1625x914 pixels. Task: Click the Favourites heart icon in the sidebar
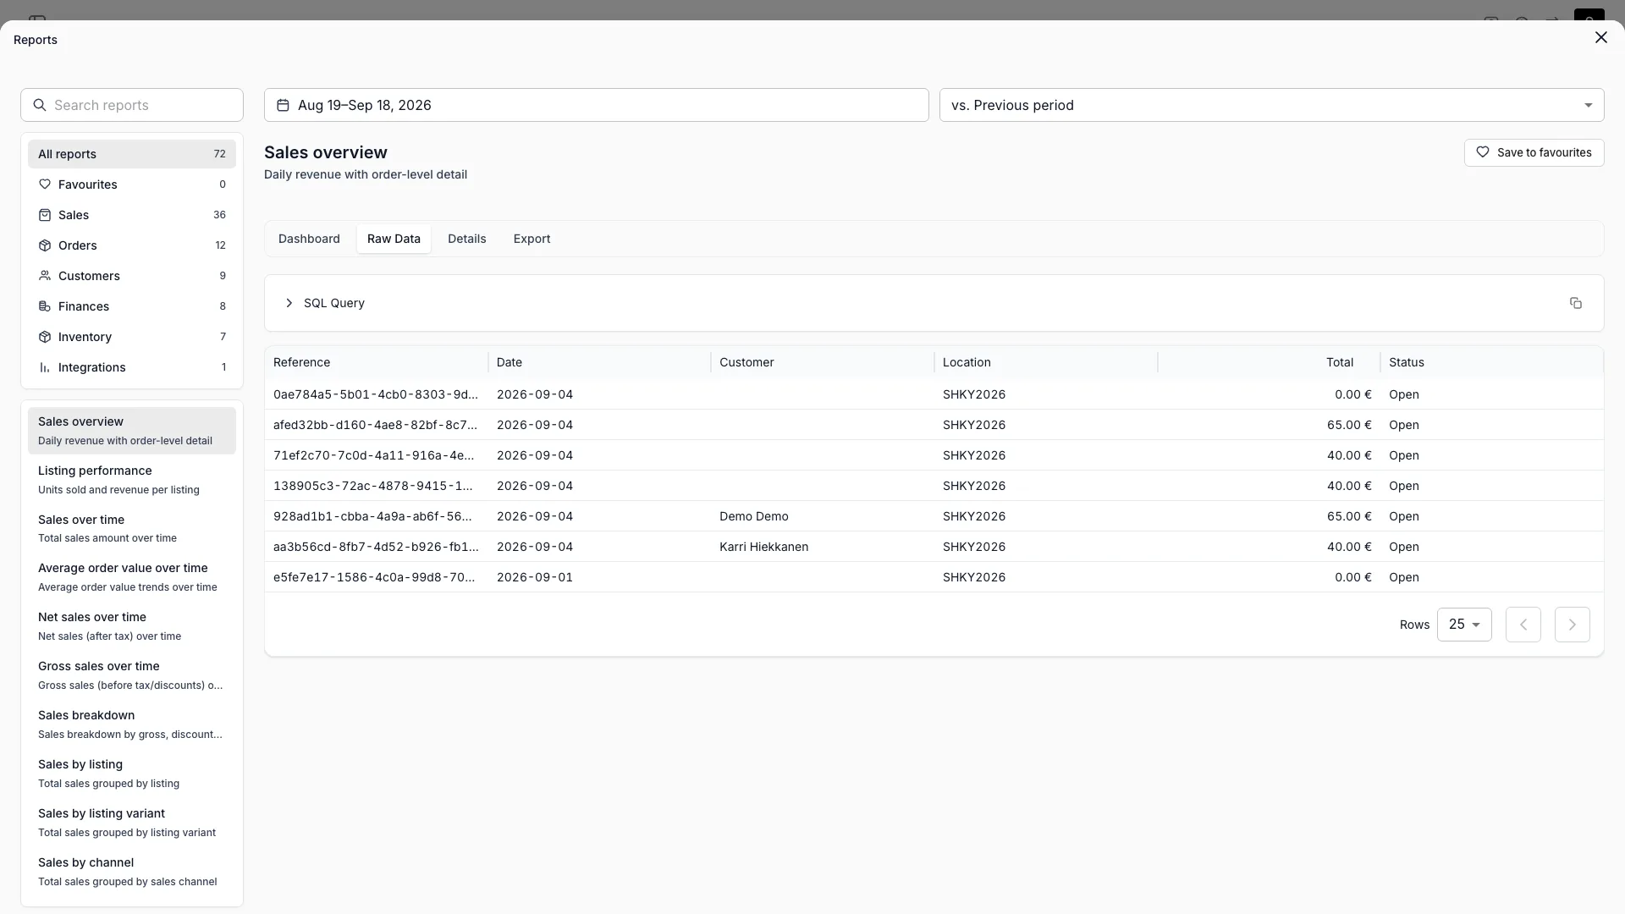(x=45, y=184)
